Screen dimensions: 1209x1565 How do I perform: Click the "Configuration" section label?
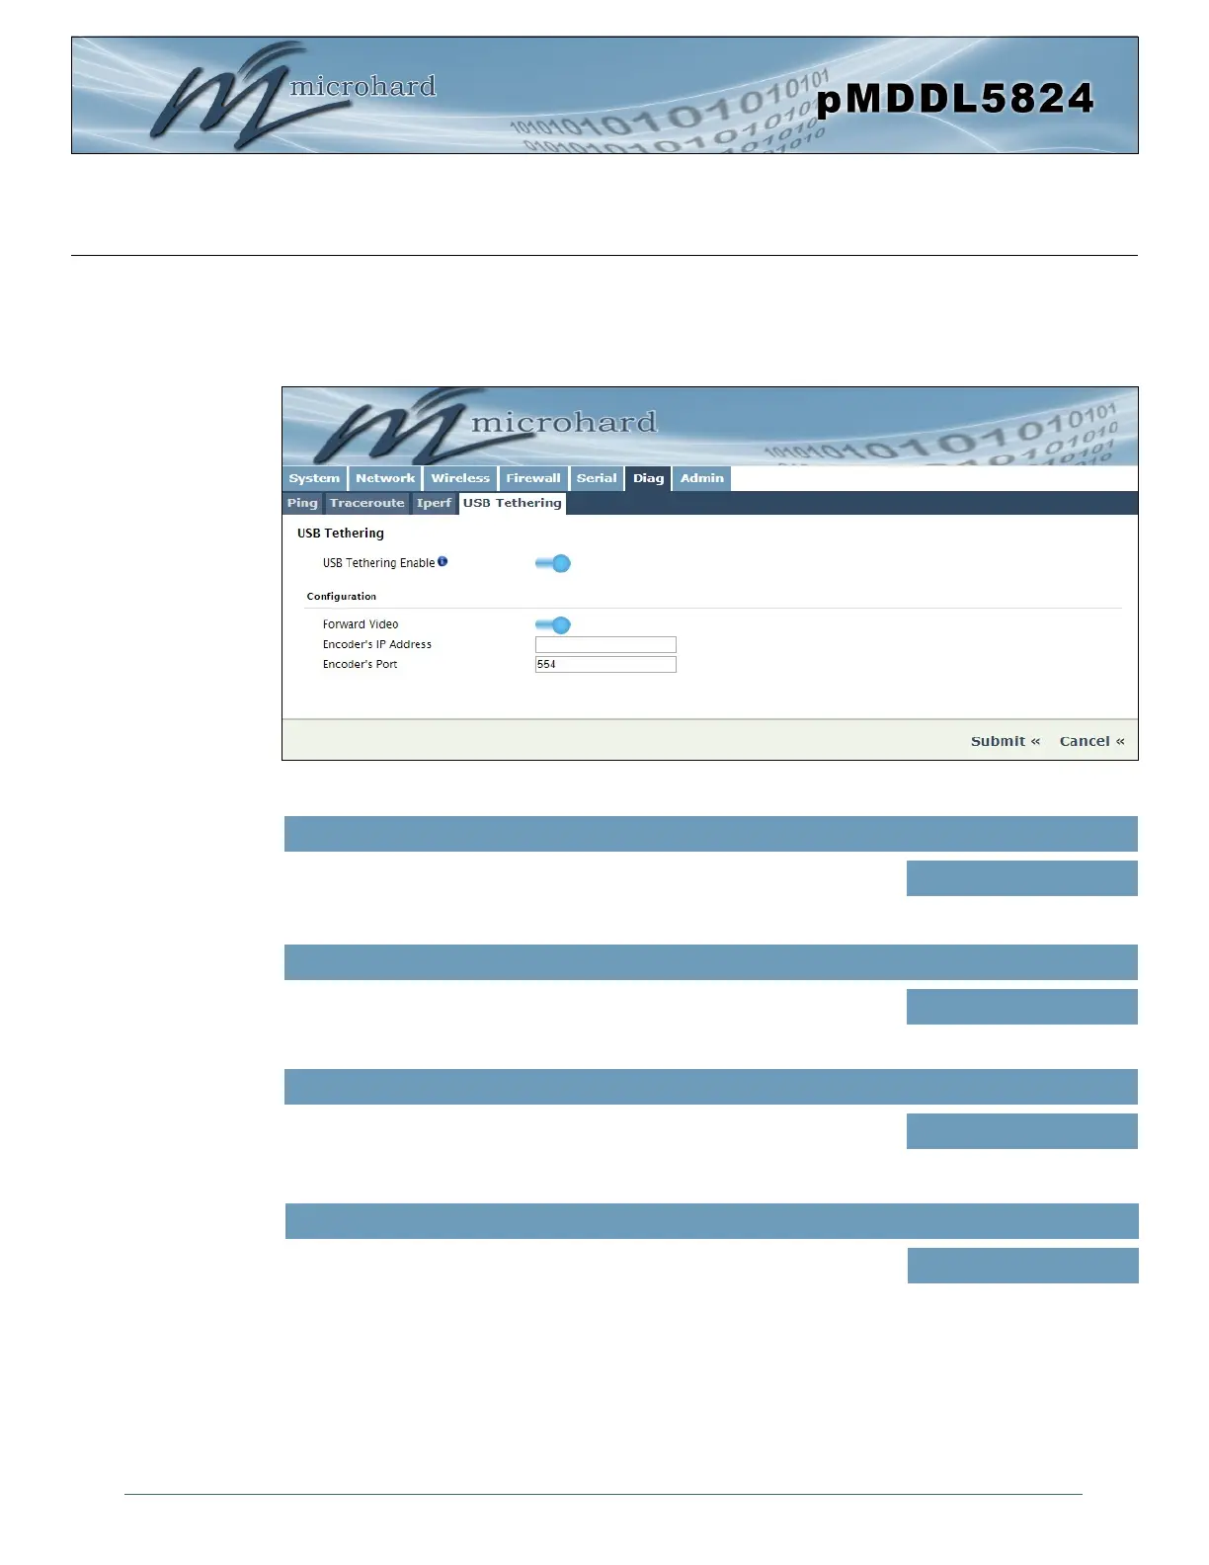(x=342, y=597)
